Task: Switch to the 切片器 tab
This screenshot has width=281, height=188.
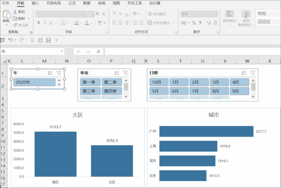Action: pos(155,3)
